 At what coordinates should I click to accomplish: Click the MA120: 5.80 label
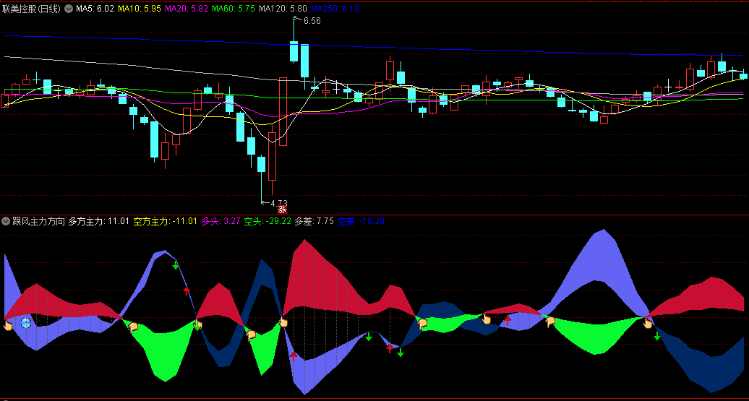click(283, 9)
